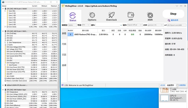Select the CPU Package Power row
This screenshot has width=188, height=108.
coord(29,63)
